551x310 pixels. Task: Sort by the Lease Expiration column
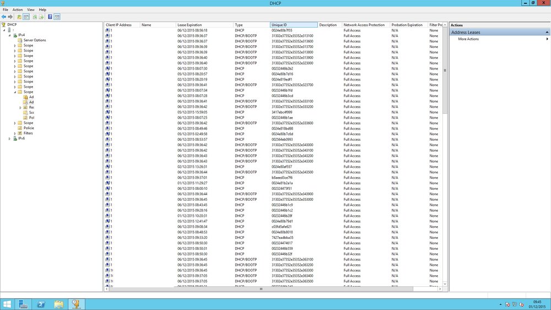[204, 25]
